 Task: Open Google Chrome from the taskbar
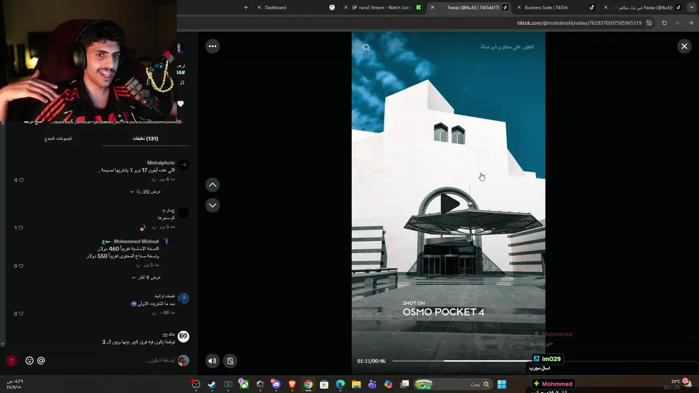click(308, 384)
